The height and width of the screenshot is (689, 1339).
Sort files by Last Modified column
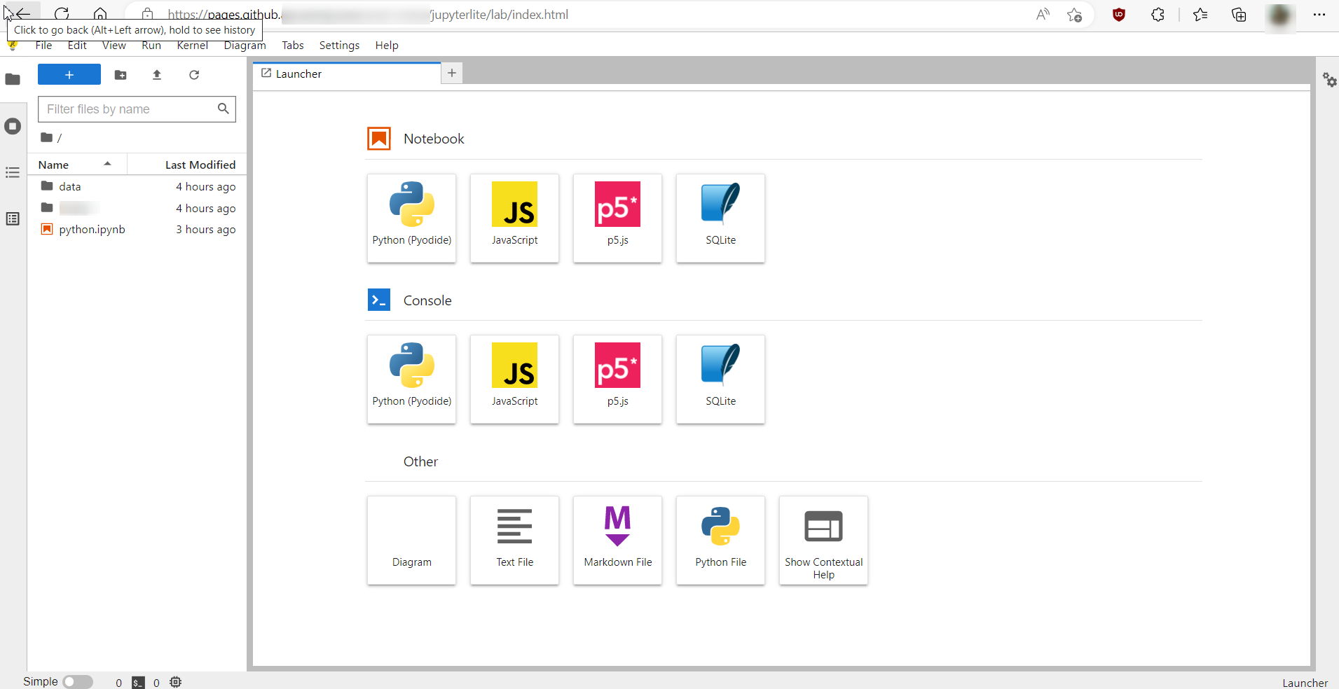187,165
